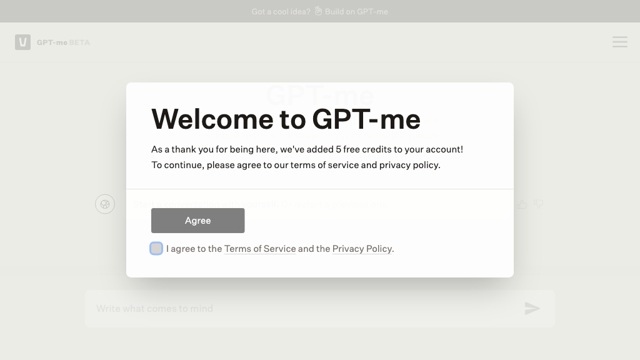Viewport: 640px width, 360px height.
Task: Give a thumbs up on the message
Action: click(x=522, y=204)
